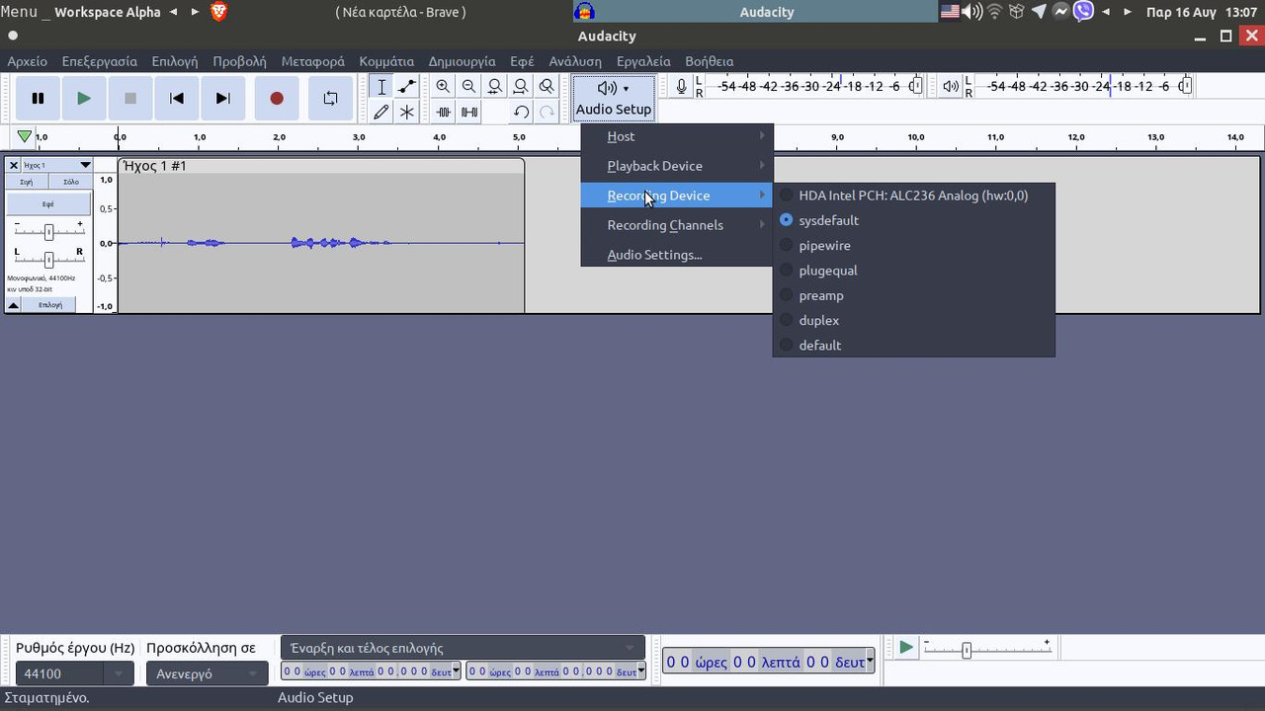Adjust the track L/R pan slider

[48, 259]
